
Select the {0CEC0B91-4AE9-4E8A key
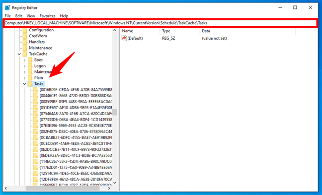[x=76, y=143]
